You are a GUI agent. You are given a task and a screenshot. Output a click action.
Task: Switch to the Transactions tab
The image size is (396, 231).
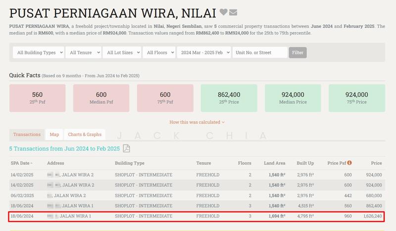click(27, 135)
